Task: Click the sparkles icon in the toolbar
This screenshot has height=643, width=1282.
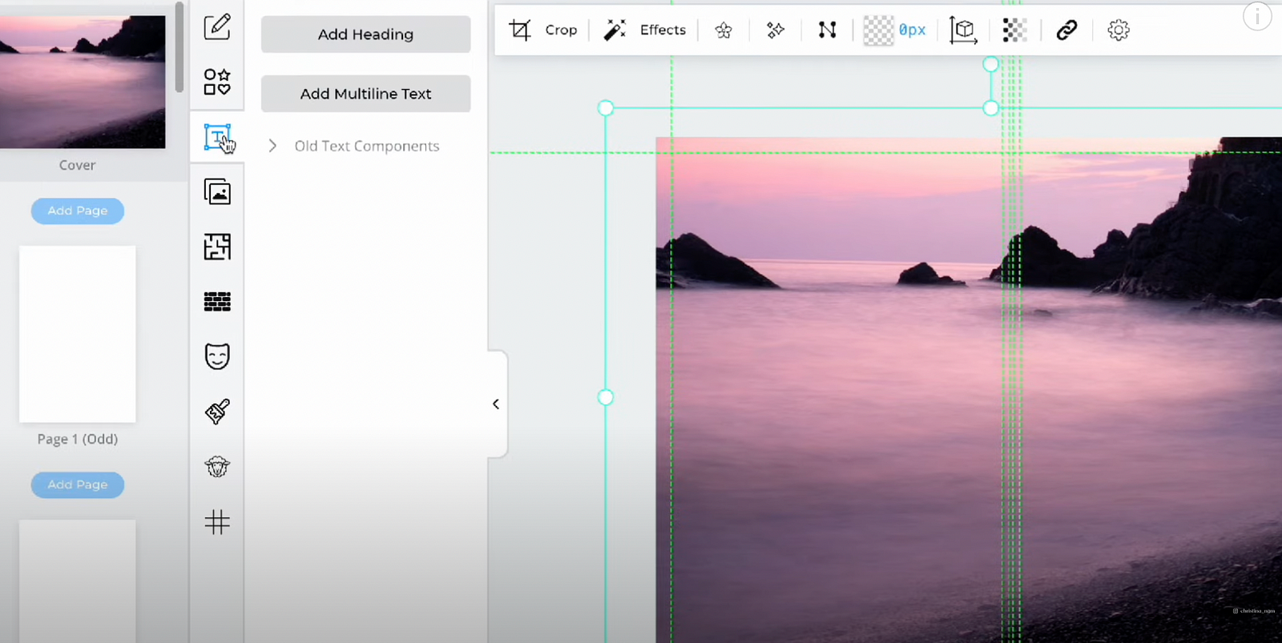Action: (x=775, y=30)
